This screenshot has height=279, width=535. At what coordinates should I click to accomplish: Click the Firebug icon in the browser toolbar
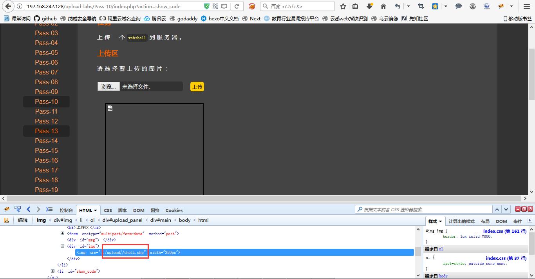click(x=501, y=6)
